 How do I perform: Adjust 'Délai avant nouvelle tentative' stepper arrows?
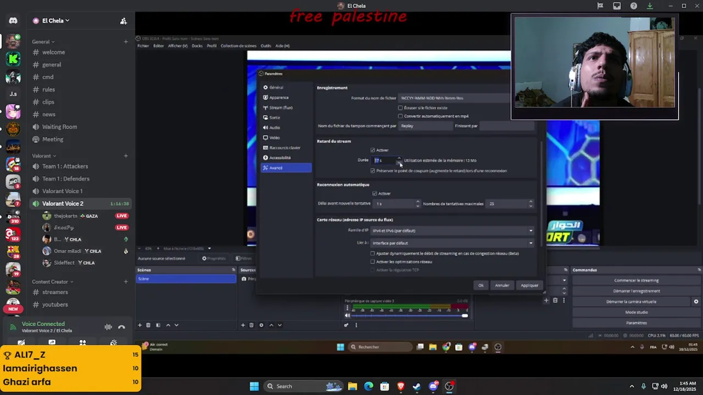[x=418, y=204]
